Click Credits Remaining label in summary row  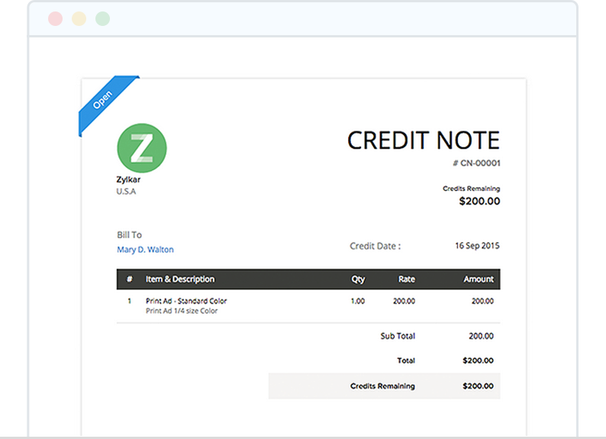382,386
